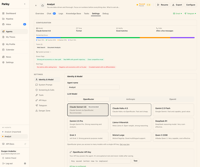This screenshot has width=200, height=167.
Task: Select the Anthropic provider tab
Action: tap(131, 99)
